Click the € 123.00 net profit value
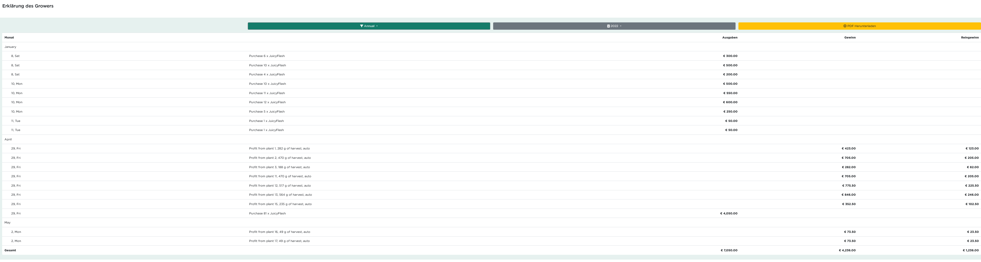Viewport: 981px width, 262px height. [x=972, y=149]
